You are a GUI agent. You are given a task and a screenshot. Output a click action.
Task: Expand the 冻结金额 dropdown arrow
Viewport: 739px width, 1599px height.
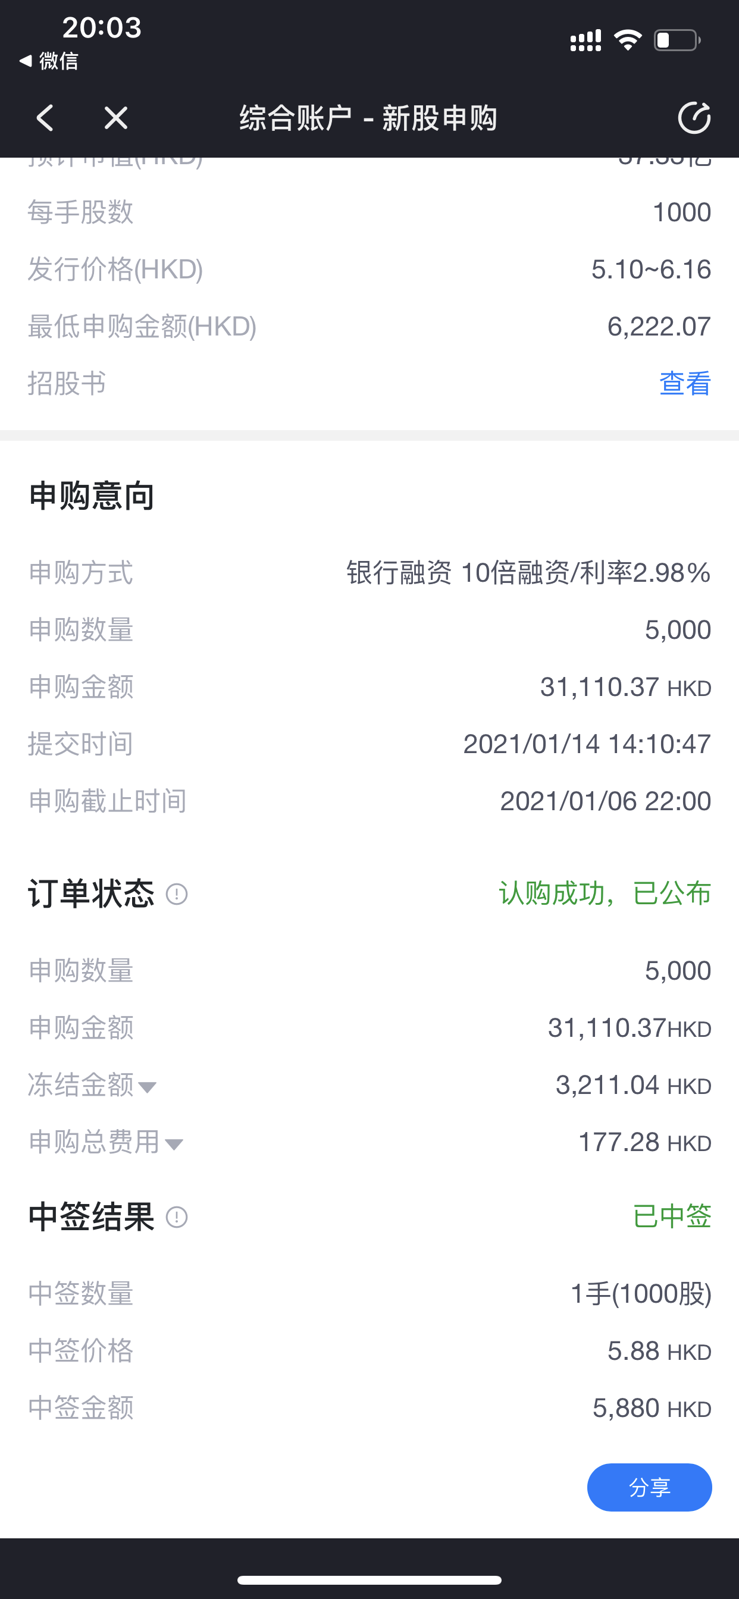(148, 1087)
